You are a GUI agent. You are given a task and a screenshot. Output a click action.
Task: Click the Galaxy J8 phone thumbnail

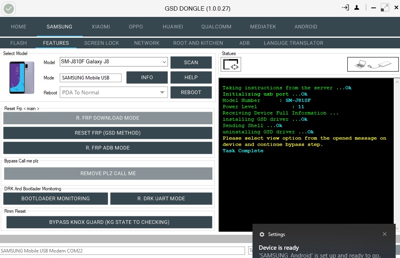22,77
